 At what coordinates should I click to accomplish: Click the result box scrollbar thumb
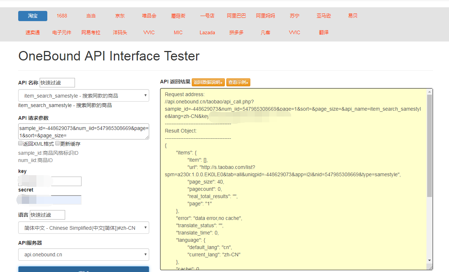[x=429, y=146]
